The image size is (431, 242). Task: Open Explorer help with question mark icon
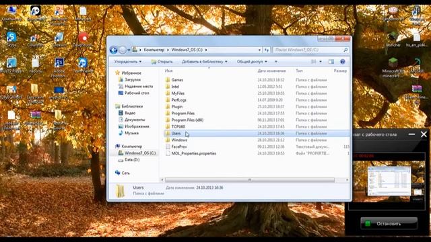[x=343, y=62]
